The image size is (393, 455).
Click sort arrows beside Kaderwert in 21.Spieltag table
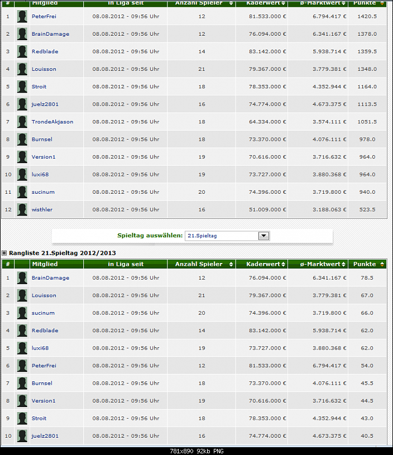(x=283, y=264)
